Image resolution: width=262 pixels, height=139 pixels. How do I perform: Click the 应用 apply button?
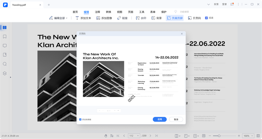point(160,119)
